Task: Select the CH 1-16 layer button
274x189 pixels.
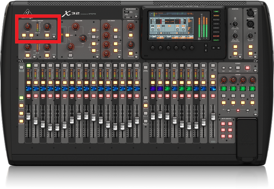Action: tap(21, 98)
